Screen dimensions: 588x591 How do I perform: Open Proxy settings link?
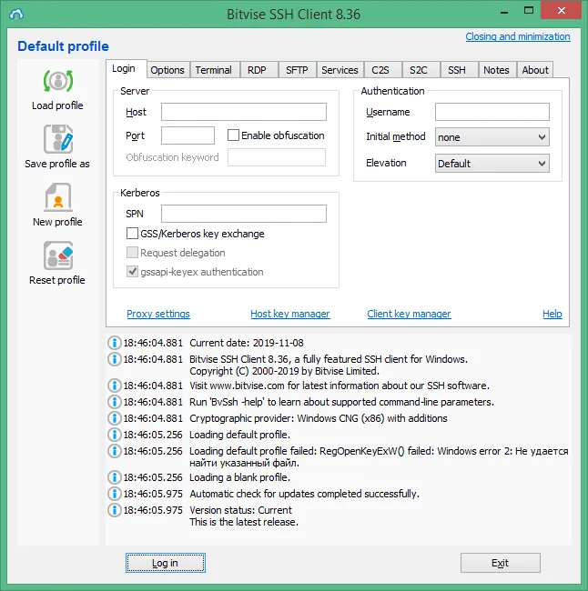158,314
